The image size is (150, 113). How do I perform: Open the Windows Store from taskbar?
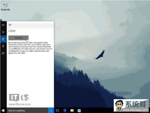79,110
